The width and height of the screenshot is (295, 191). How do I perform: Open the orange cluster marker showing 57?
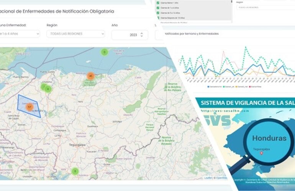click(29, 107)
